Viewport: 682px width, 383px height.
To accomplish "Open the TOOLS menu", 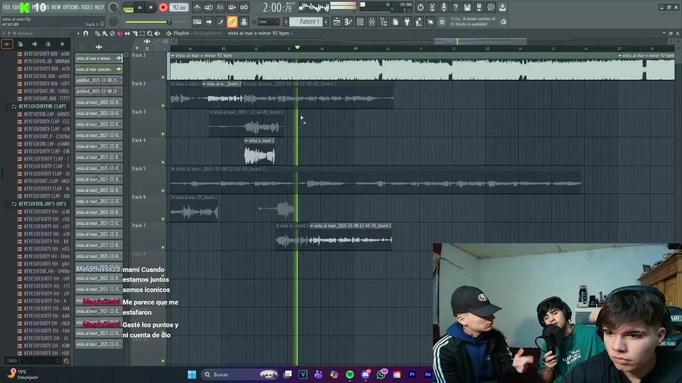I will coord(86,7).
